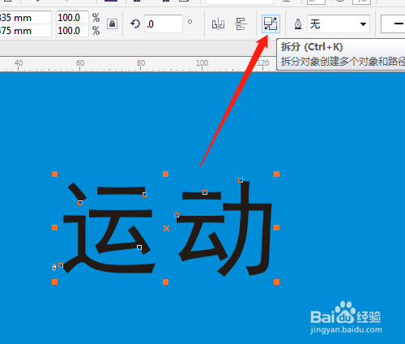Click the outline pen icon
Image resolution: width=405 pixels, height=344 pixels.
point(298,24)
